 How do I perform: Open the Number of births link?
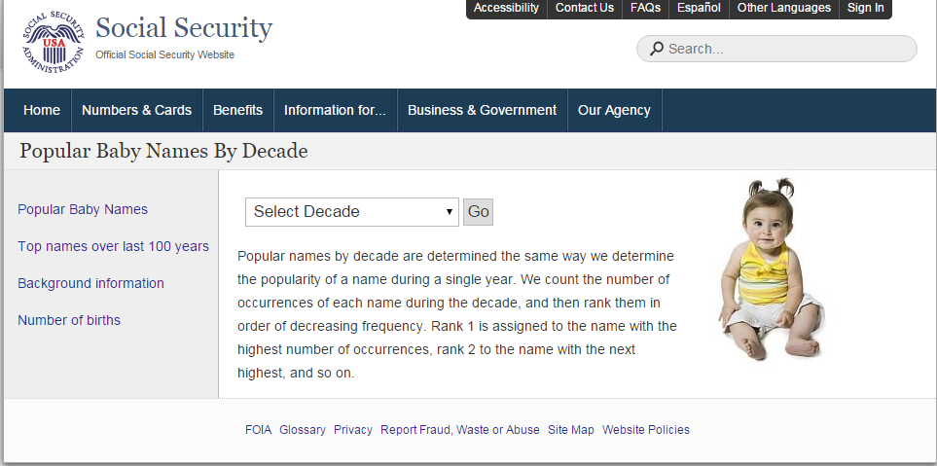tap(69, 320)
